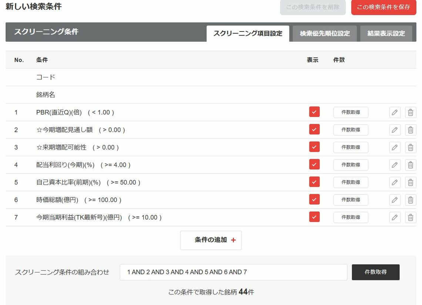
Task: Focus the スクリーニング条件の組み合わせ input field
Action: [x=233, y=272]
